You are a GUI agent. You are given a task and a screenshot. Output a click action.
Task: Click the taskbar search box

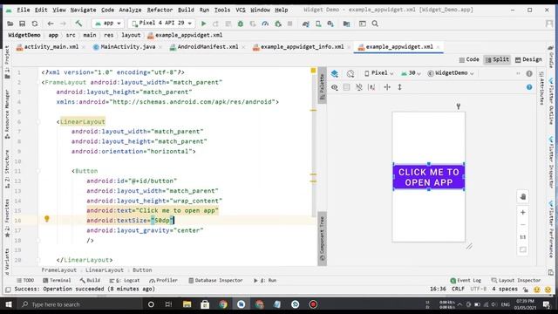pos(80,304)
